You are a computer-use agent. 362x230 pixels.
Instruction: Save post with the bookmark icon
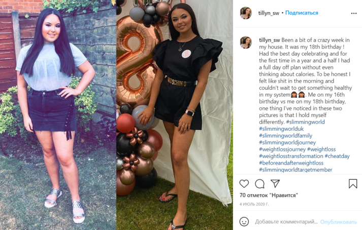click(353, 184)
